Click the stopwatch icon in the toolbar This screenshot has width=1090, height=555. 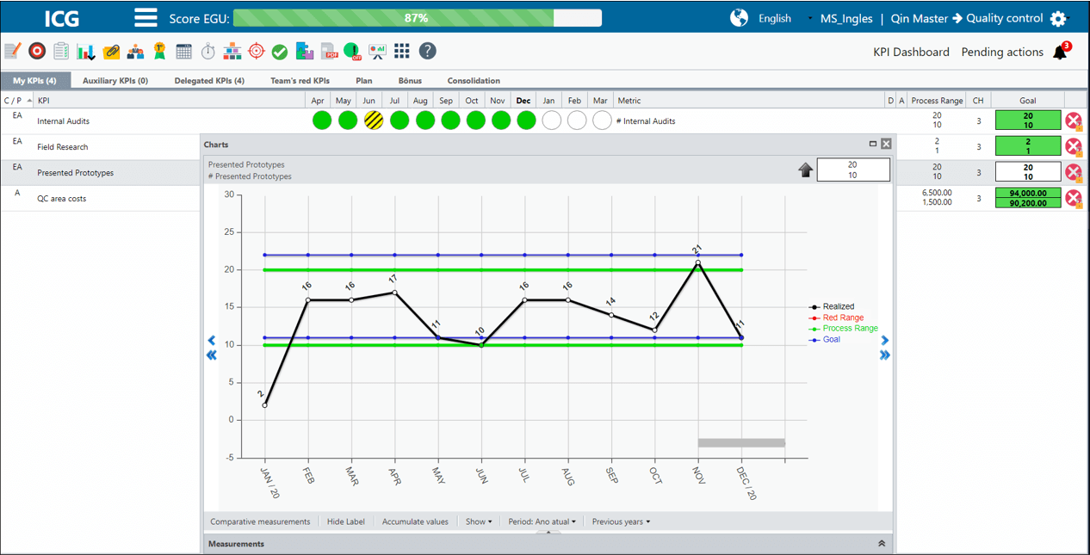click(x=207, y=52)
